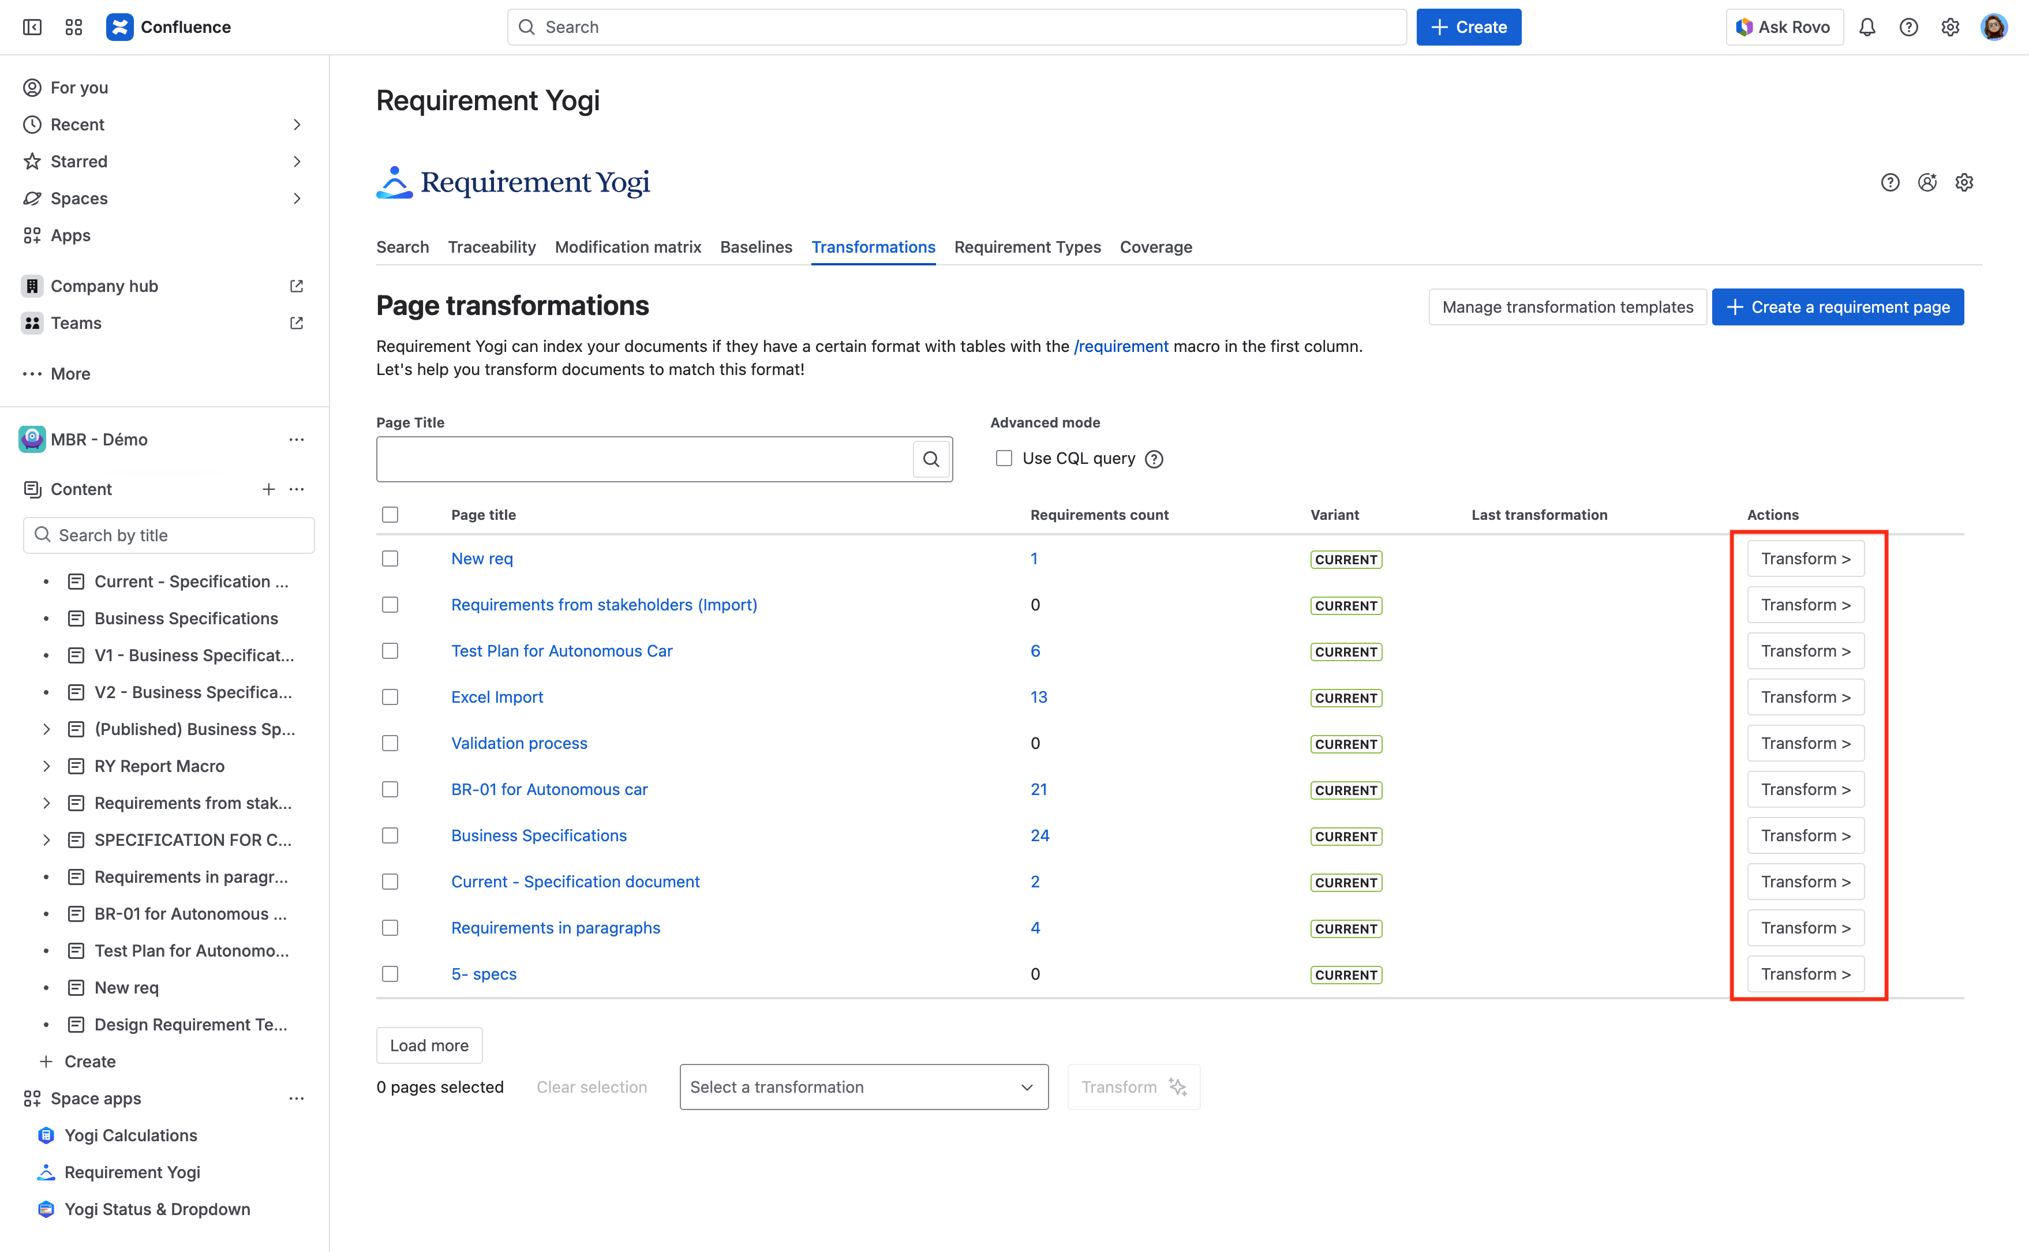Open the app switcher grid icon

tap(74, 27)
